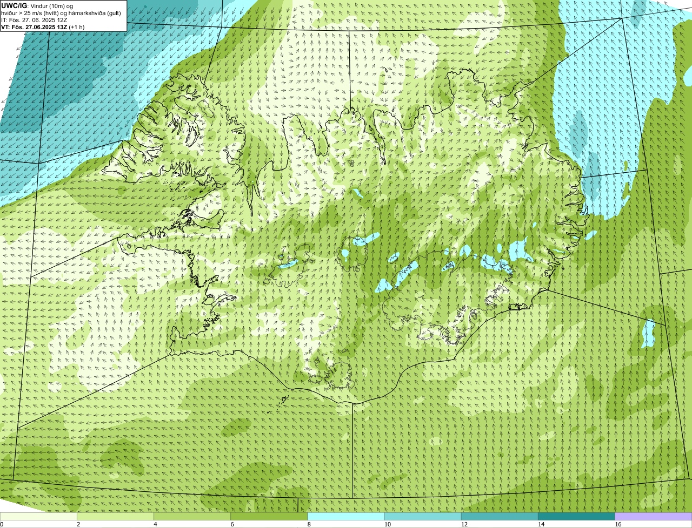Pick the 10–12 light teal legend swatch
Screen dimensions: 692x528
(423, 516)
